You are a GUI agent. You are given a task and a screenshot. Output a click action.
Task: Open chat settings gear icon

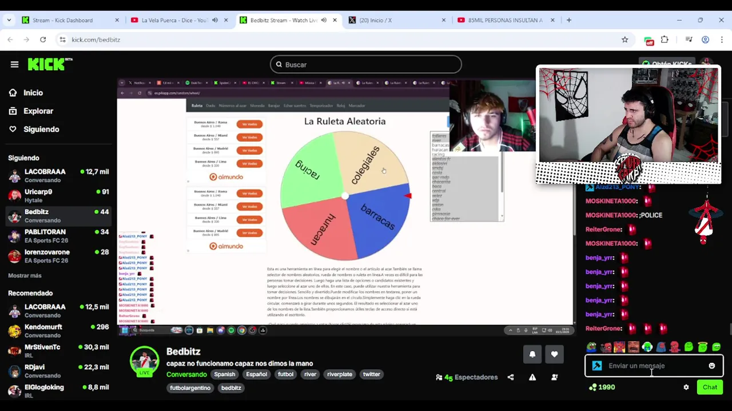pyautogui.click(x=686, y=387)
